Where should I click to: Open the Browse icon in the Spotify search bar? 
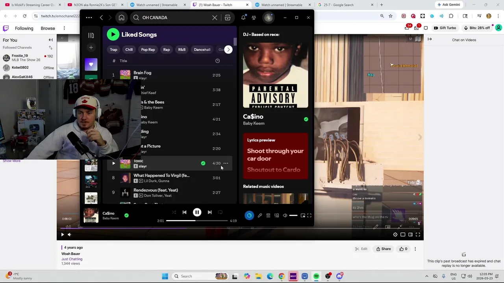coord(228,18)
